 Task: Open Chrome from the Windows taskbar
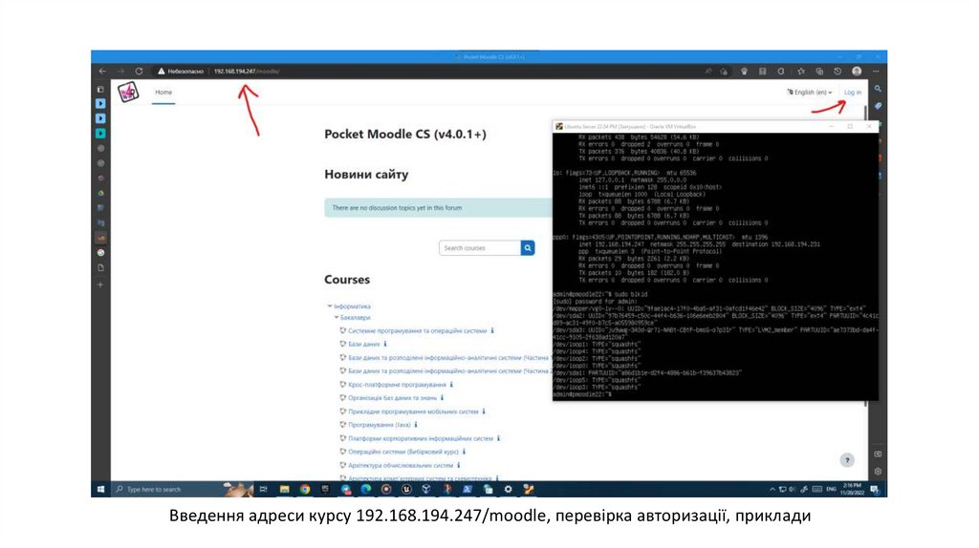(305, 489)
